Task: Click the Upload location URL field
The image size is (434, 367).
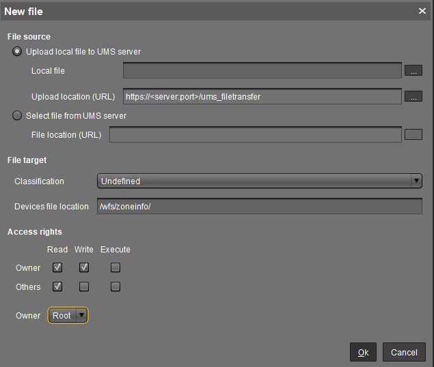Action: tap(262, 97)
